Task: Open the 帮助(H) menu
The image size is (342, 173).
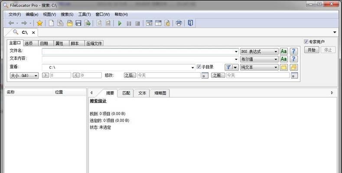Action: tap(121, 14)
